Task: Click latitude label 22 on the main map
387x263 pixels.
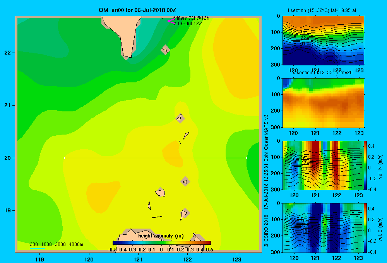Action: pyautogui.click(x=8, y=53)
